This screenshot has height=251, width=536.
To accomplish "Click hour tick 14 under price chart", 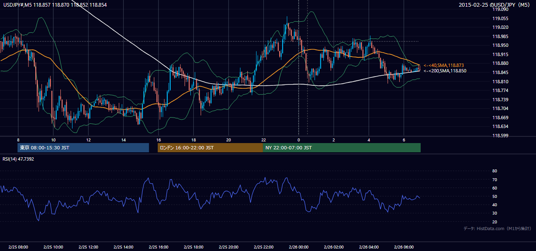I will coord(123,140).
